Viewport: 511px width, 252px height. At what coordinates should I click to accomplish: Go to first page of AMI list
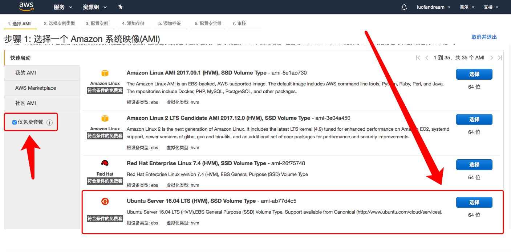click(418, 58)
